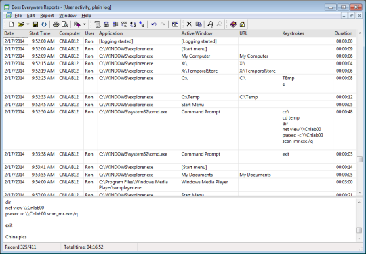The width and height of the screenshot is (366, 254).
Task: Click the building-shaped report icon in the toolbar
Action: coord(106,24)
